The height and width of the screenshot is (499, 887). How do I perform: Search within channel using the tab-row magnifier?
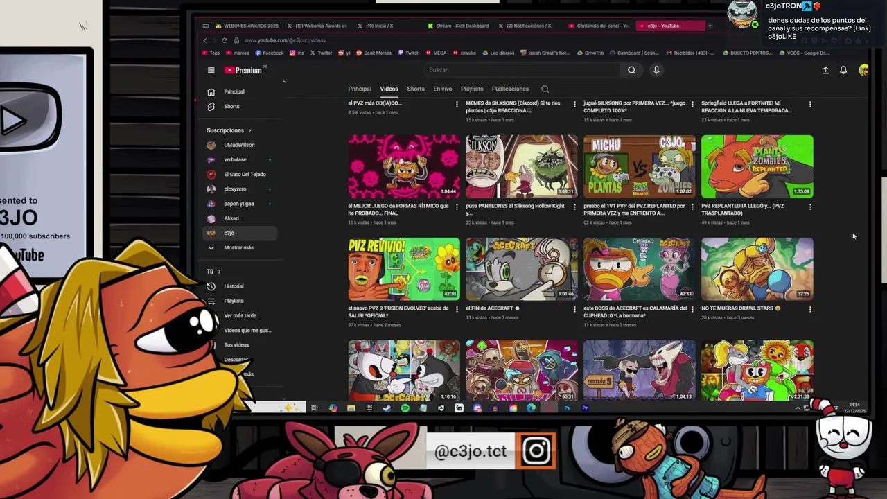pos(545,89)
